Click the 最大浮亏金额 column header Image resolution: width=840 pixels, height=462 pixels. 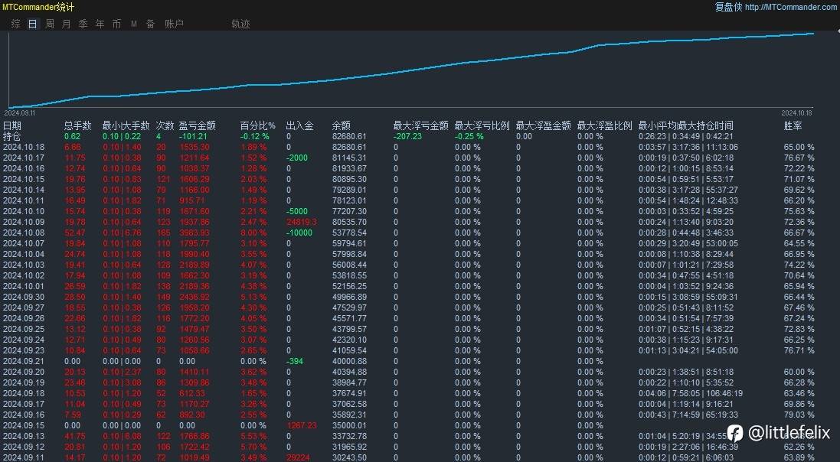click(x=420, y=125)
